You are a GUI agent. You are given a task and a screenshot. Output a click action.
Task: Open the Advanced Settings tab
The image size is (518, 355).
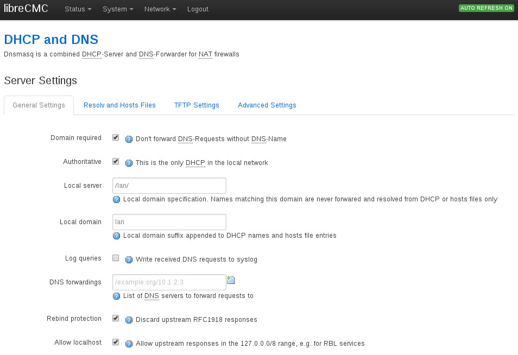coord(267,105)
